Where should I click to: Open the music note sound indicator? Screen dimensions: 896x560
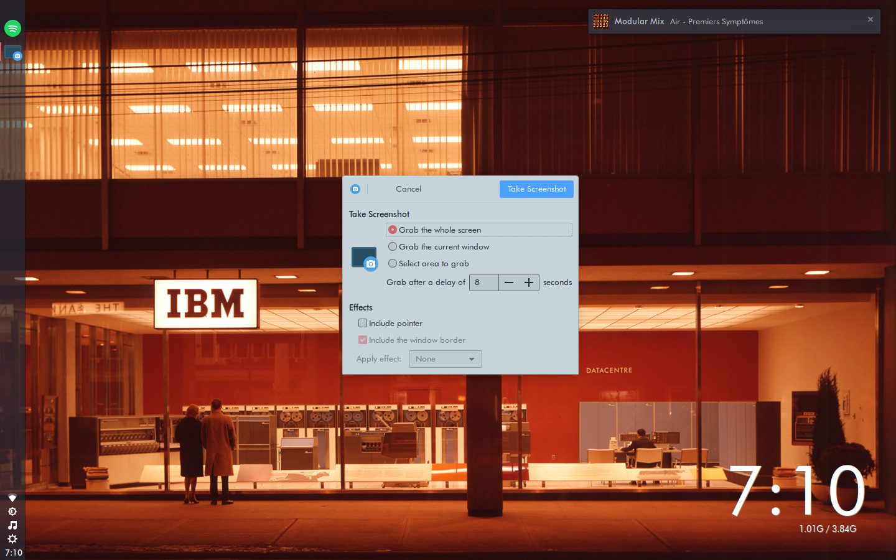[12, 525]
